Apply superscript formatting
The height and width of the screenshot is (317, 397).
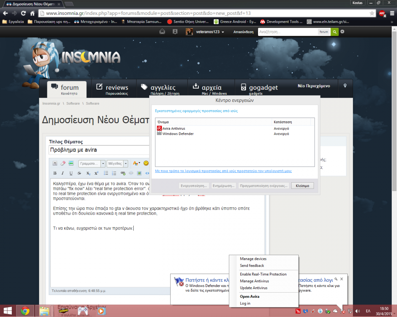pos(96,173)
